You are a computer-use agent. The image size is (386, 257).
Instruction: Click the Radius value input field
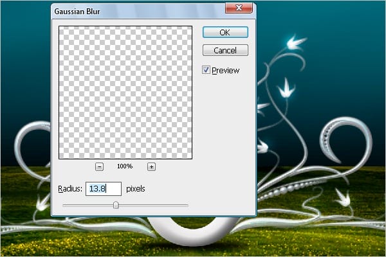pyautogui.click(x=103, y=188)
